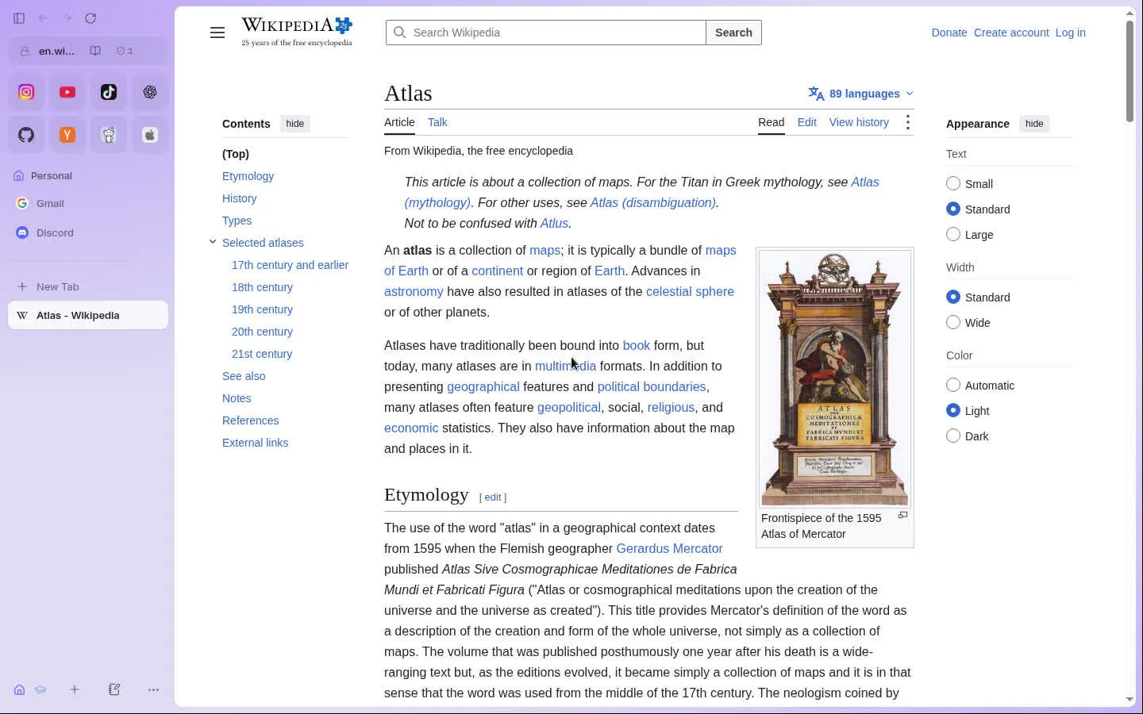Select Automatic color mode
The image size is (1143, 714).
953,386
